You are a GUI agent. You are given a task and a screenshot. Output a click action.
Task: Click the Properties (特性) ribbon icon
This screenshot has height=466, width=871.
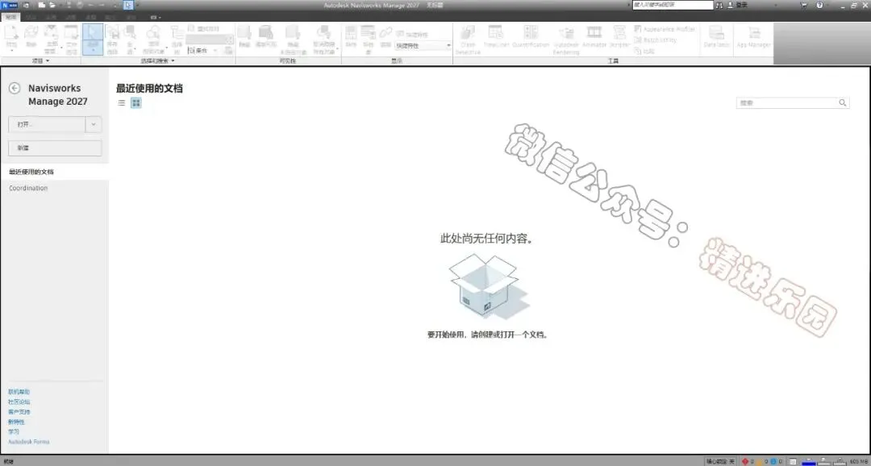pos(351,36)
